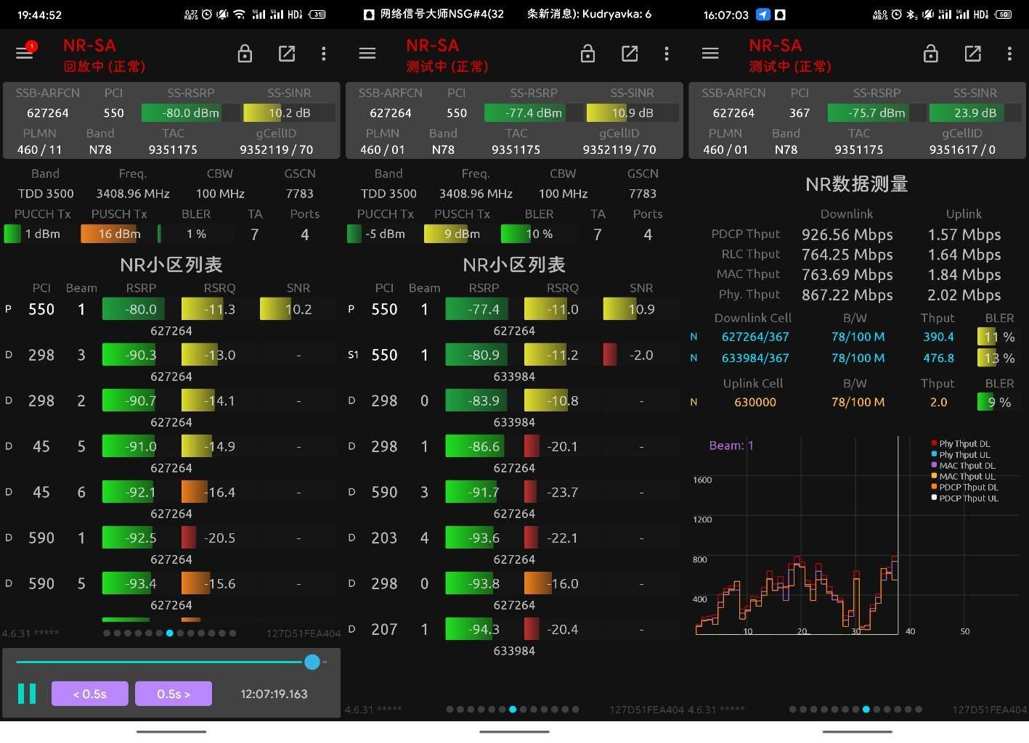Click the 13 % BLER bar for cell 633984/367
1029x743 pixels.
coord(999,358)
